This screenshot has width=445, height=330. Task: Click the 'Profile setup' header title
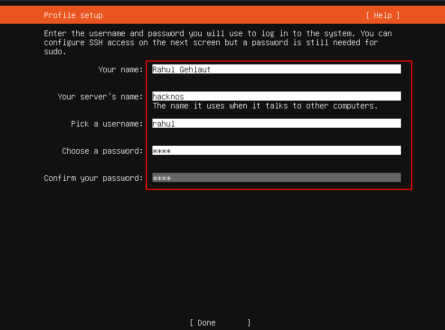(73, 15)
